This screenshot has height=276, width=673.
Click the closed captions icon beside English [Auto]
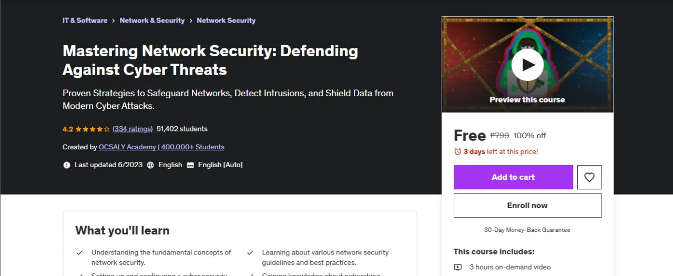click(190, 165)
